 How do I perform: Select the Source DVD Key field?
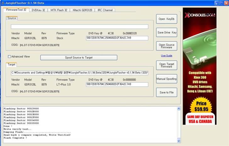click(x=117, y=38)
